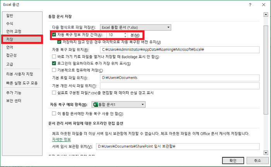This screenshot has height=167, width=271.
Task: Close the Excel 옵션 dialog
Action: (264, 5)
